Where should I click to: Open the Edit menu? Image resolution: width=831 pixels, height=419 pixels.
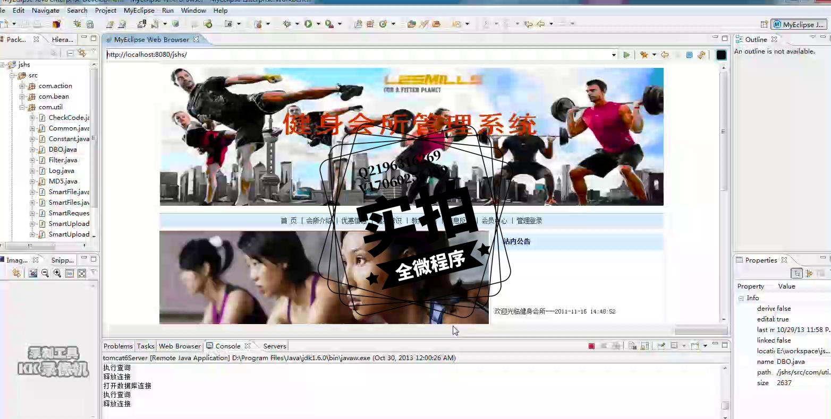19,10
